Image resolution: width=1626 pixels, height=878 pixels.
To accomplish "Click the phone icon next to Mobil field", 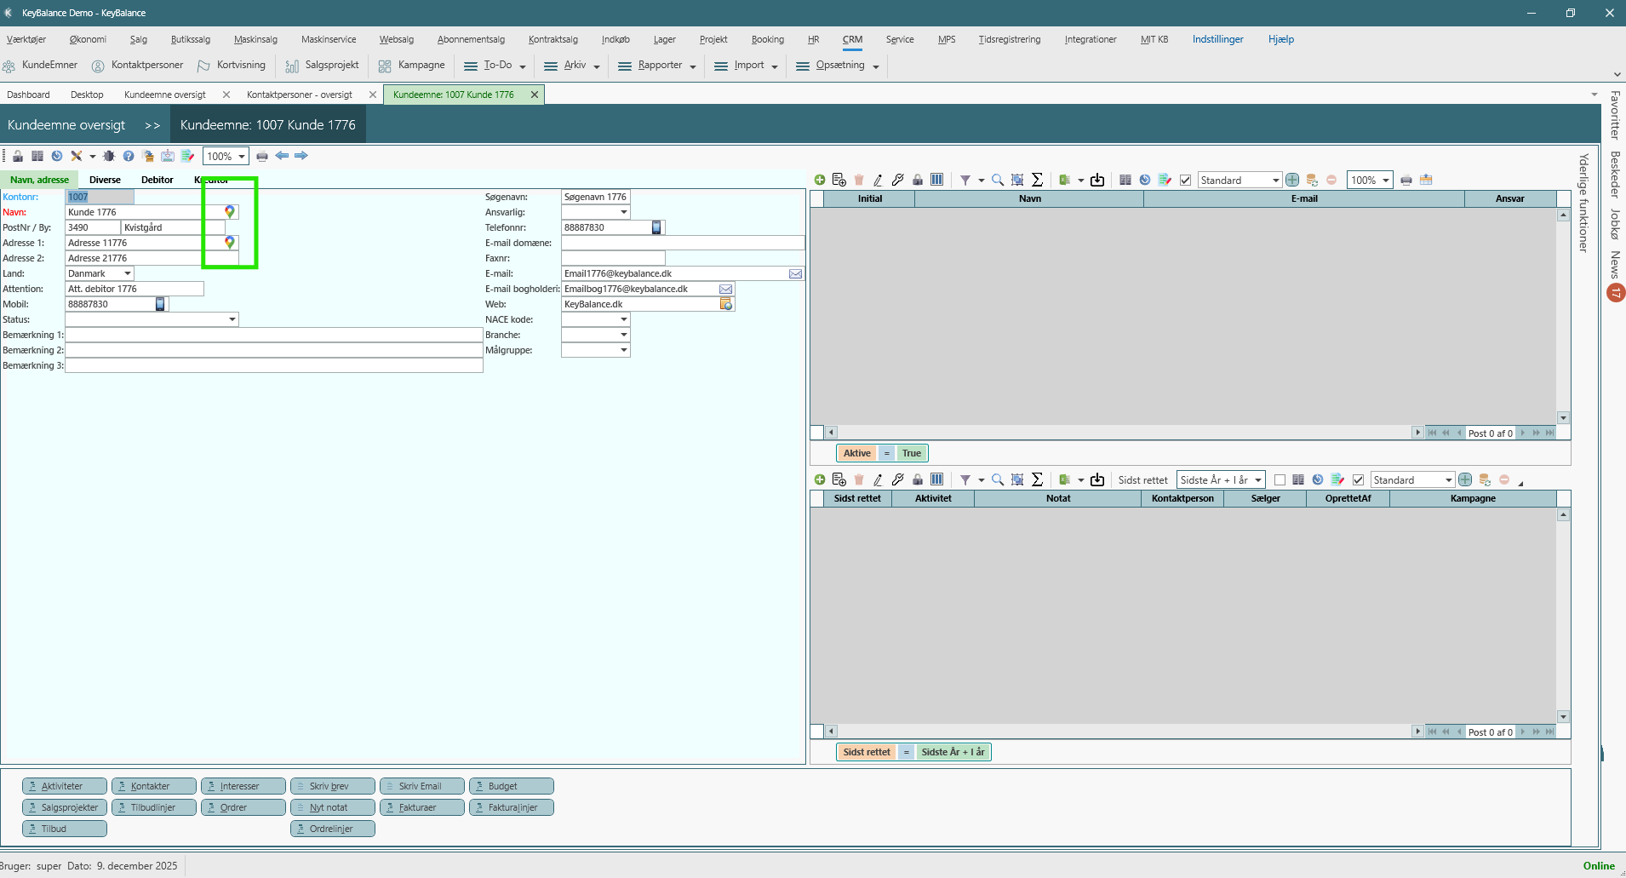I will (160, 304).
